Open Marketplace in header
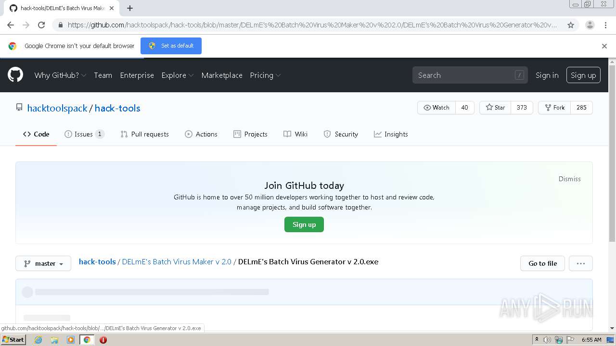The width and height of the screenshot is (616, 346). pyautogui.click(x=222, y=75)
